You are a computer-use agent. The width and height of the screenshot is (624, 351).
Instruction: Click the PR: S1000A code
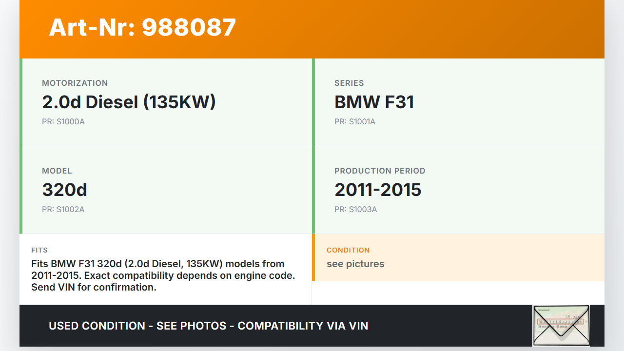[x=63, y=121]
